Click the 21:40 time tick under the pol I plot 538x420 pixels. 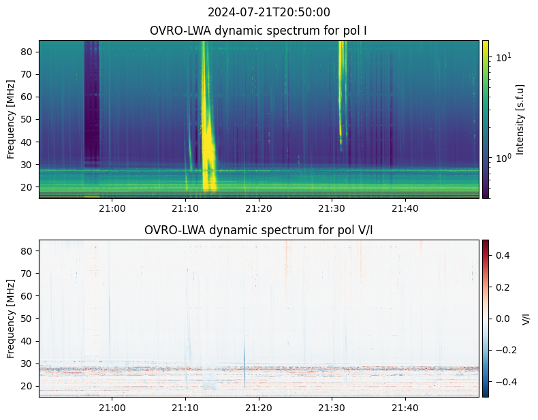click(x=405, y=208)
